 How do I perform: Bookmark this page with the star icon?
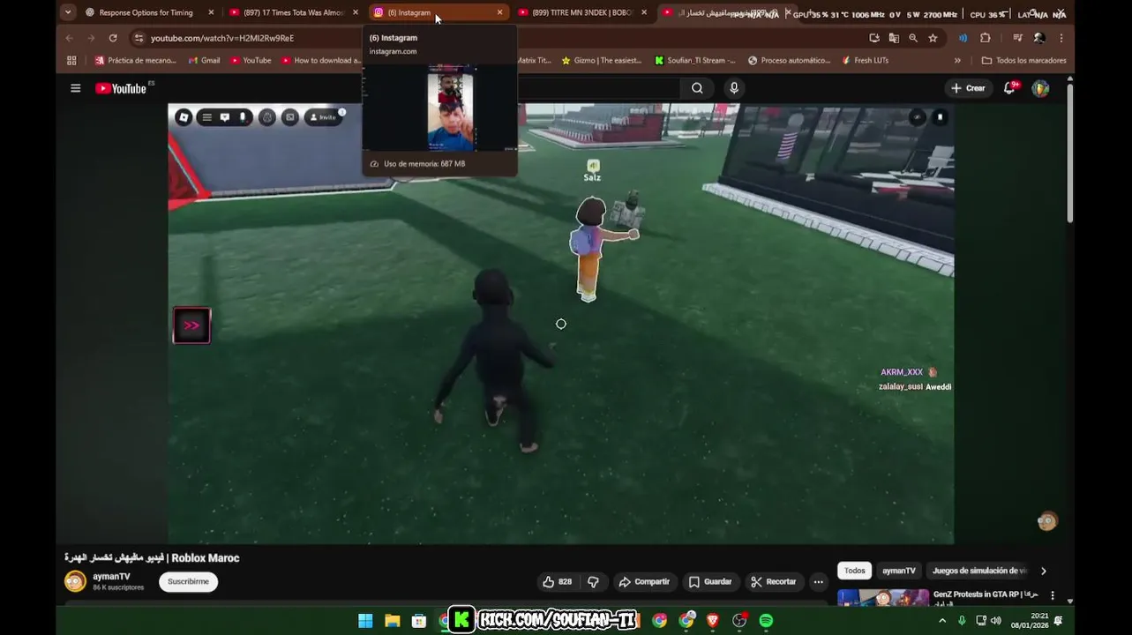click(933, 38)
